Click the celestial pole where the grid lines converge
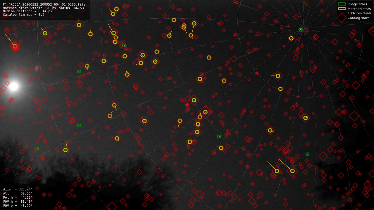The height and width of the screenshot is (210, 374). pyautogui.click(x=303, y=29)
